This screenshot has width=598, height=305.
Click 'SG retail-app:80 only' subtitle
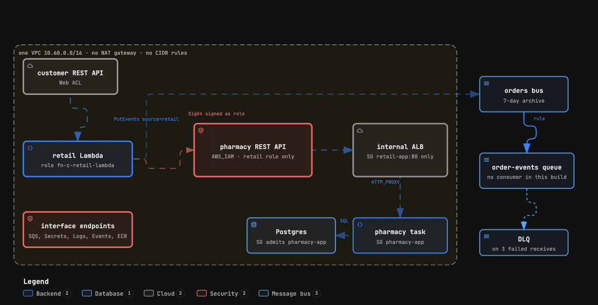[x=400, y=156]
